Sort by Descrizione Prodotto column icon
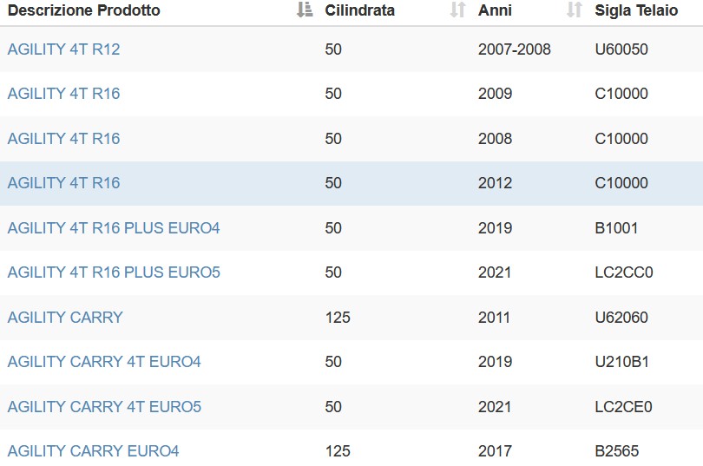The width and height of the screenshot is (703, 466). 305,10
